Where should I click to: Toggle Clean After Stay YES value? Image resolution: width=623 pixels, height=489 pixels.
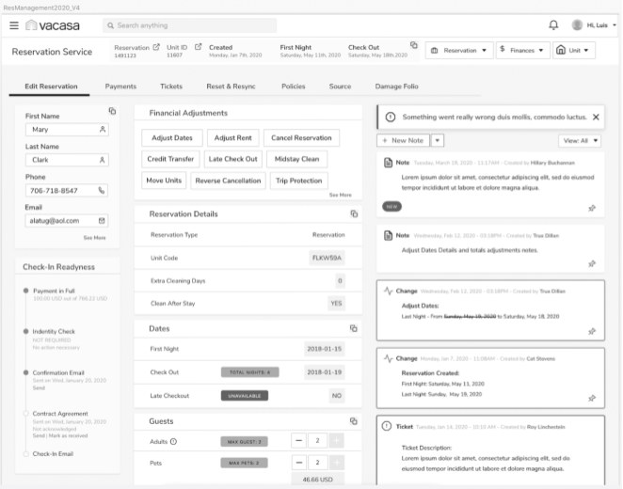click(x=336, y=303)
